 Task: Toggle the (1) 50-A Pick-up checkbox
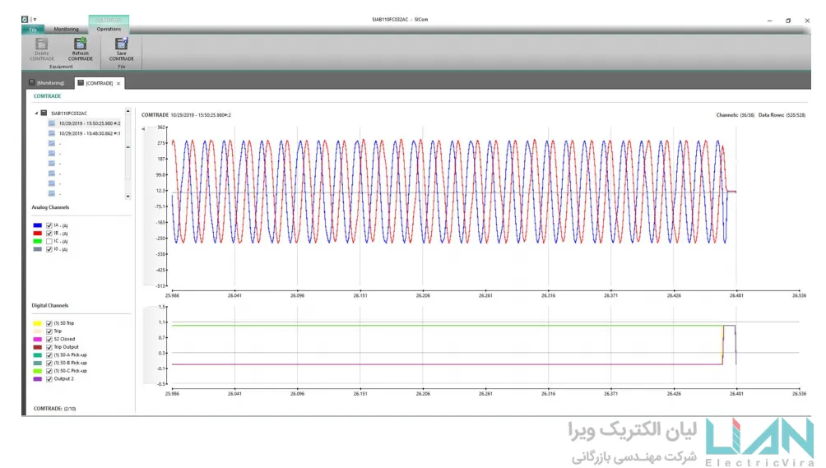49,354
